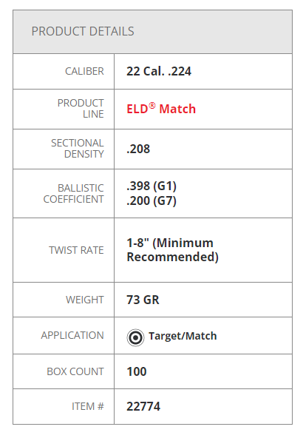Click the .200 (G7) ballistic coefficient

151,201
